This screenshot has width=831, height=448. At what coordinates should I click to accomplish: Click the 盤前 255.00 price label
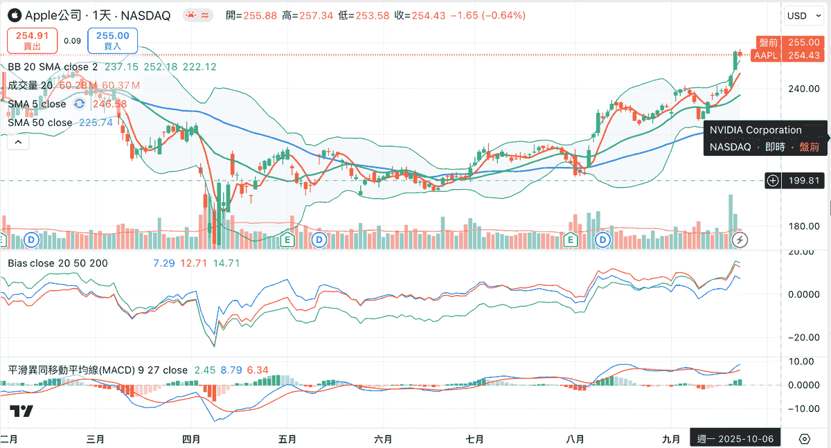click(790, 42)
